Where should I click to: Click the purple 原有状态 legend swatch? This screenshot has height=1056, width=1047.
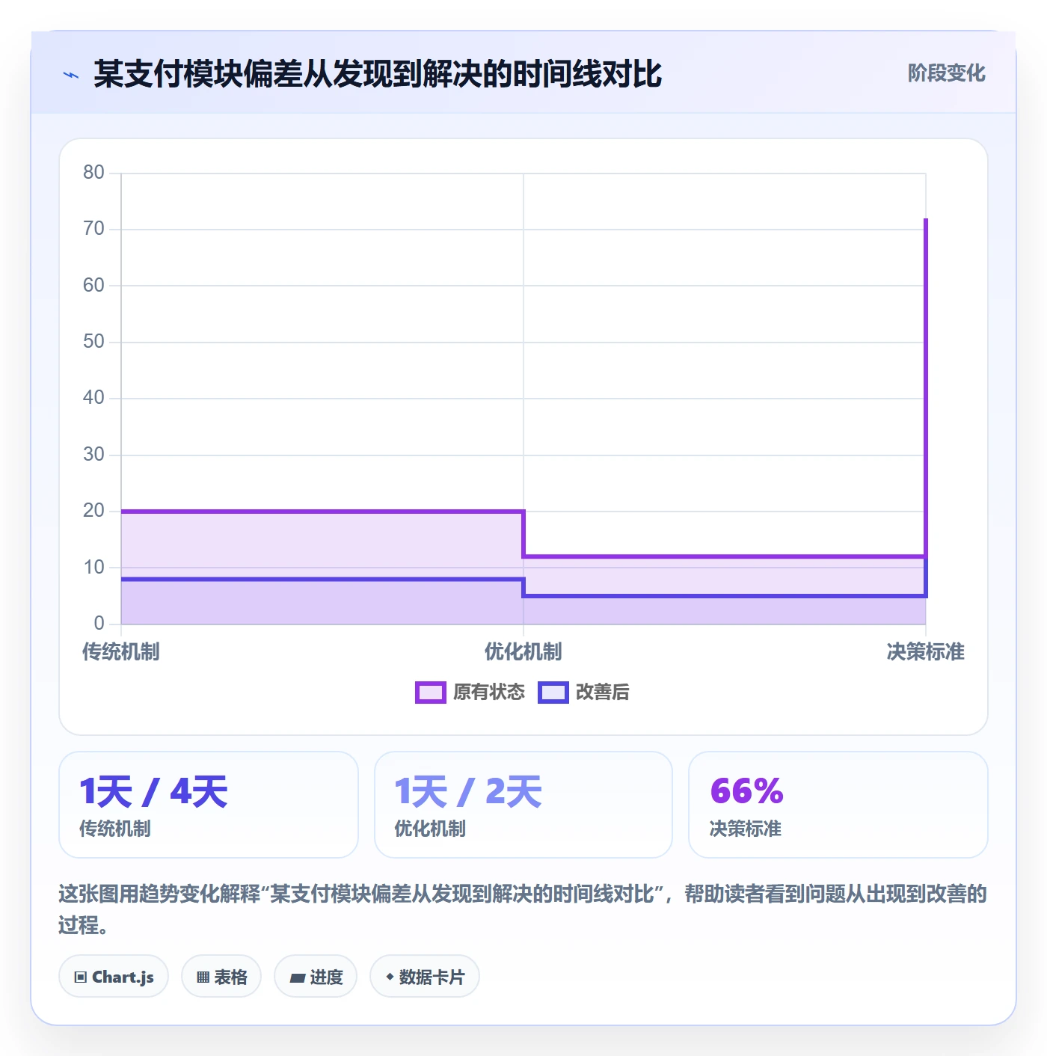(x=431, y=693)
